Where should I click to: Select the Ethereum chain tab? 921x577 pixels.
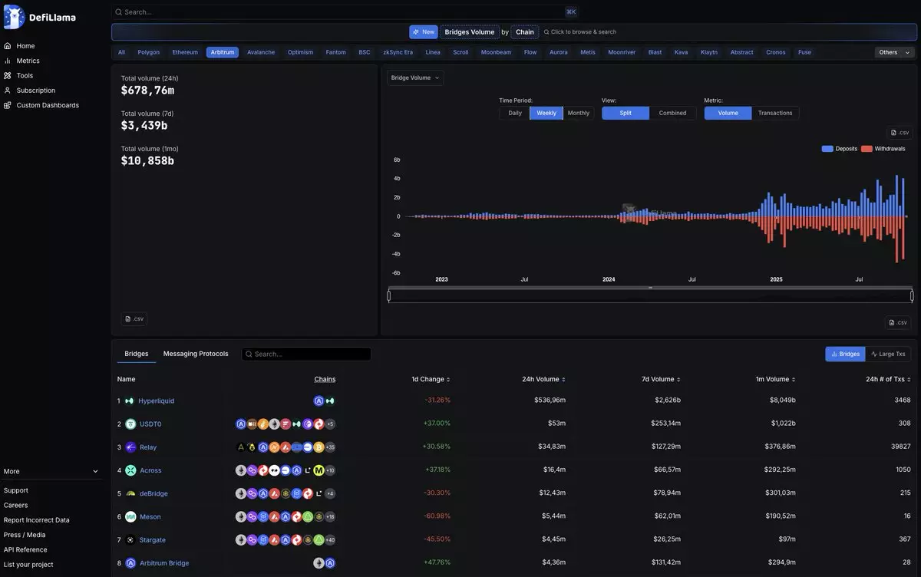[x=185, y=52]
